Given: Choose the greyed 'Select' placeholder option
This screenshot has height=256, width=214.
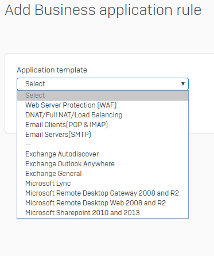Looking at the screenshot, I should click(103, 95).
